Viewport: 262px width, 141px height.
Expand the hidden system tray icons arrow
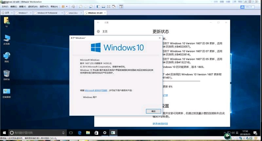[225, 132]
